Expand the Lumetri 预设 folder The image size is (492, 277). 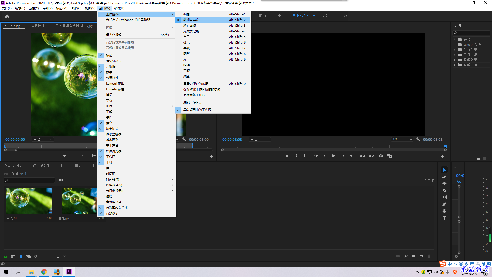(455, 44)
